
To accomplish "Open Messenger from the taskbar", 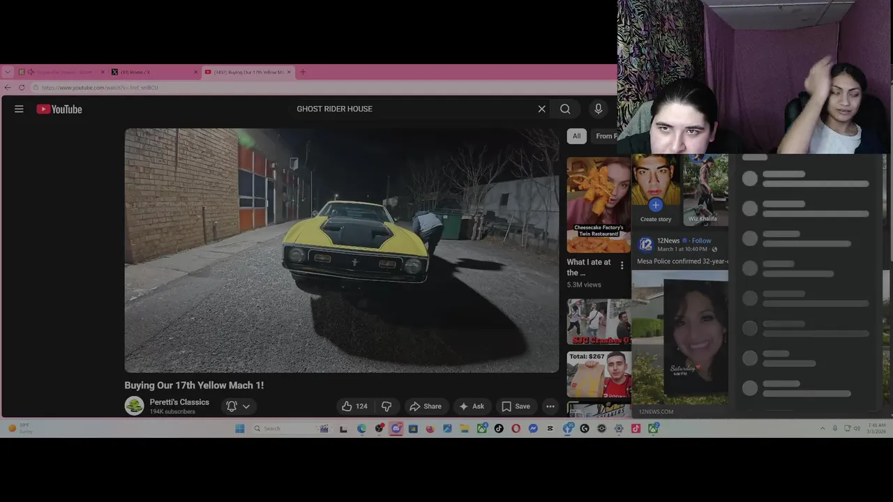I will [533, 428].
